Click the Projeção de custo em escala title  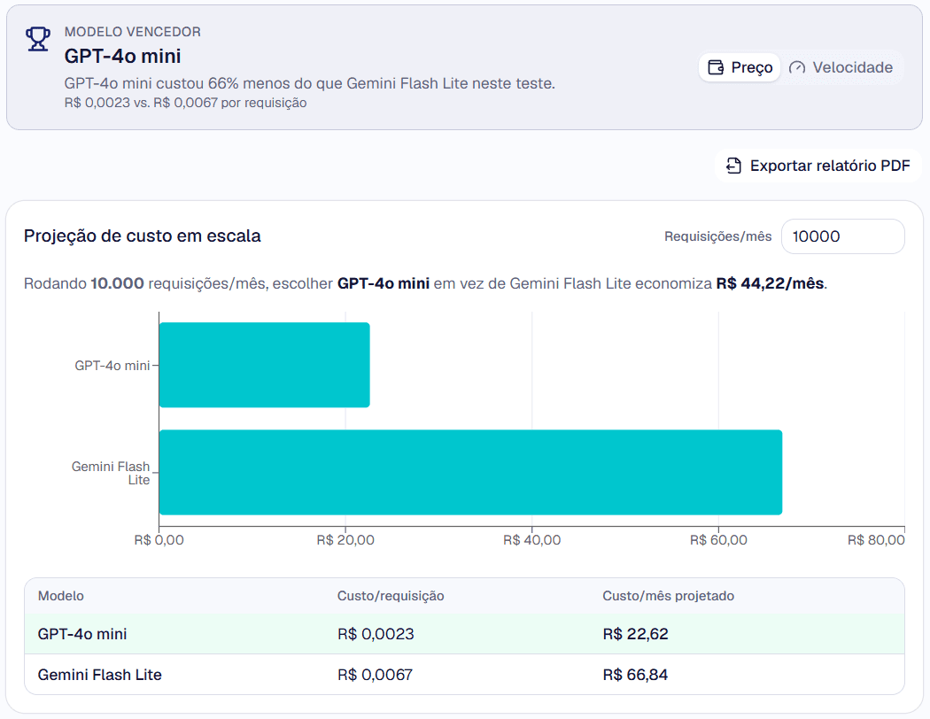coord(143,236)
